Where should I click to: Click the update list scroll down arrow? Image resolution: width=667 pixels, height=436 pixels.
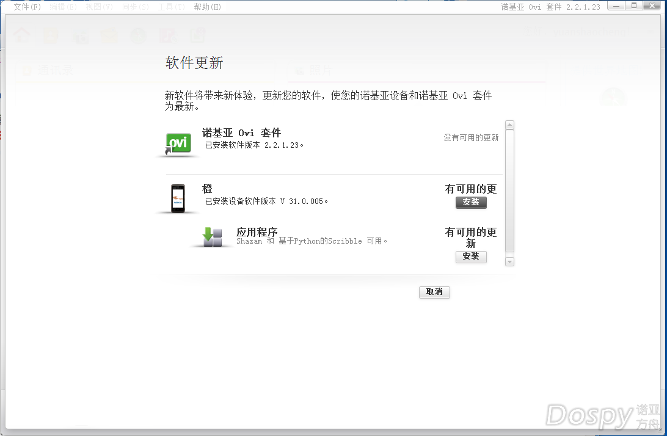click(509, 261)
